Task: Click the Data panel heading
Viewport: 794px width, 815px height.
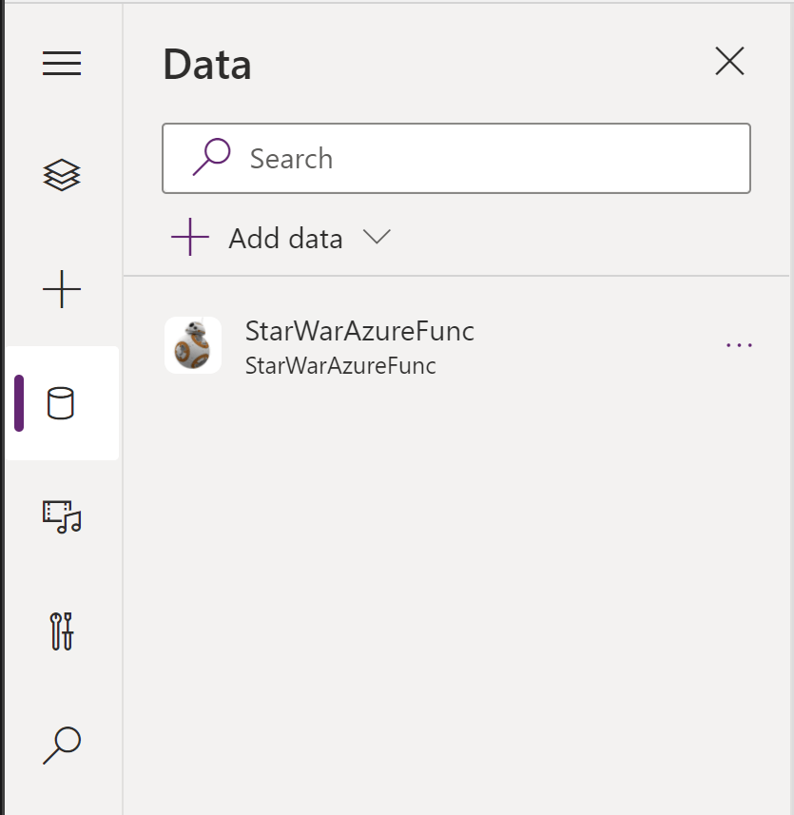Action: 207,65
